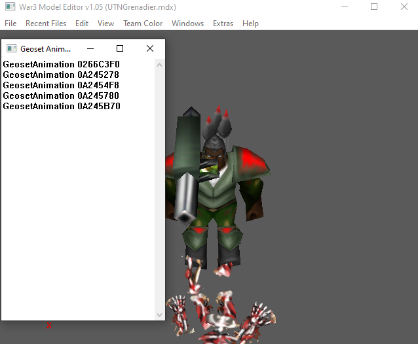Viewport: 418px width, 344px height.
Task: Select GeosetAnimation 0A2454F8 entry
Action: pyautogui.click(x=61, y=85)
